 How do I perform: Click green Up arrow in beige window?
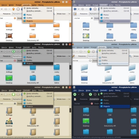[x=14, y=95]
